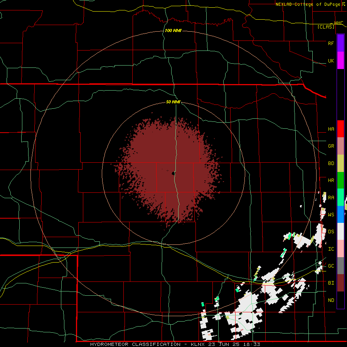
Task: Click the "WS" legend label
Action: (x=331, y=214)
